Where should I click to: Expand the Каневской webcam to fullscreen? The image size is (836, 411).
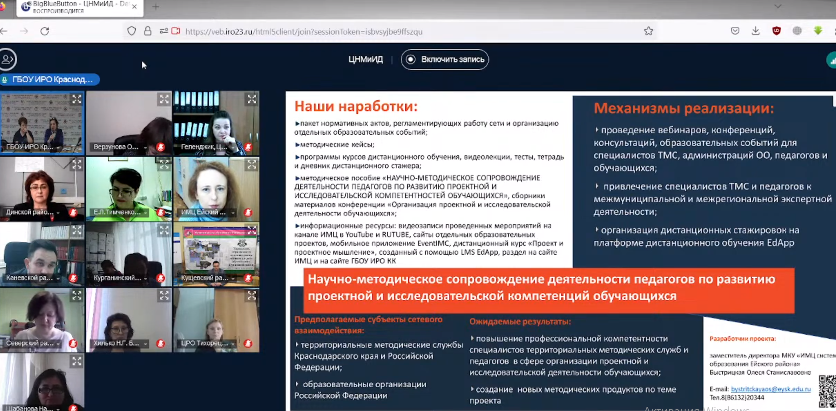[76, 230]
